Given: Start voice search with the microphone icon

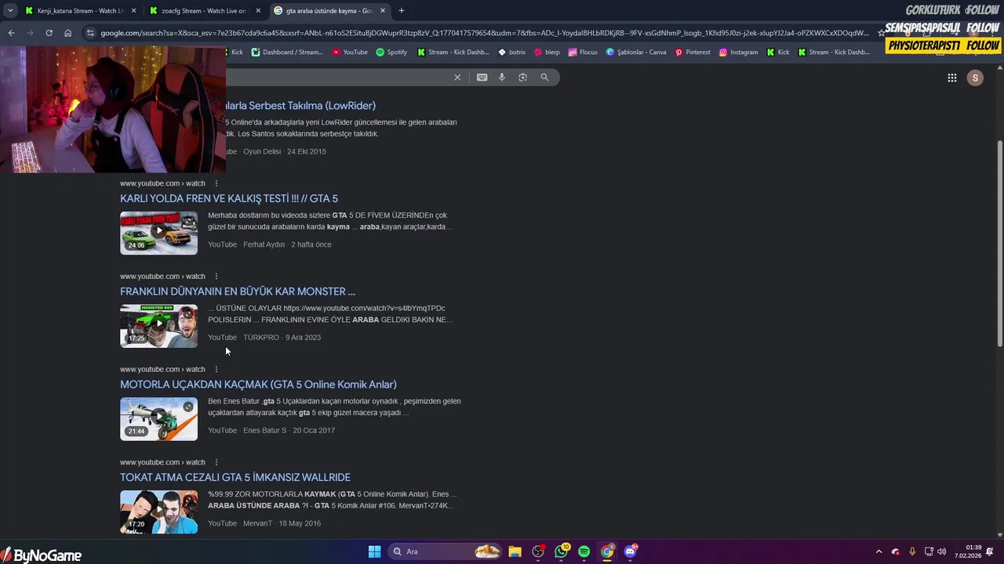Looking at the screenshot, I should tap(502, 77).
